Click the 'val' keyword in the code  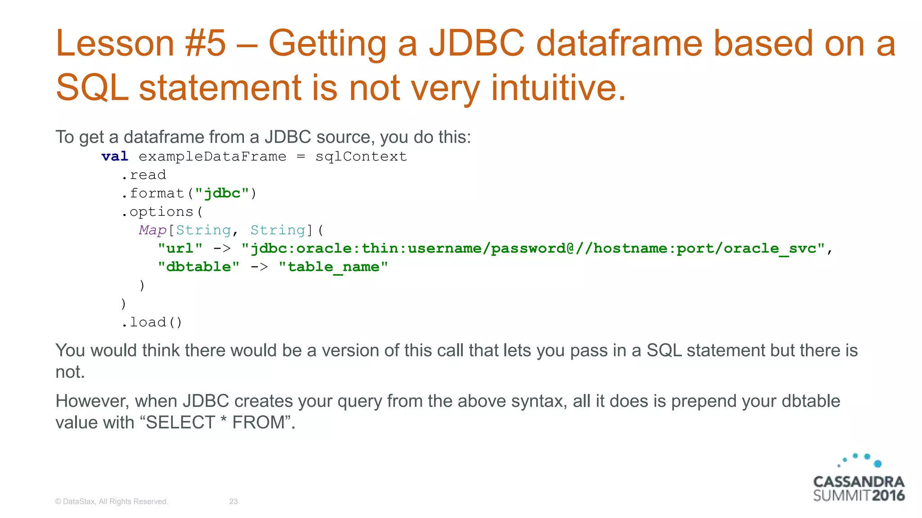[115, 156]
